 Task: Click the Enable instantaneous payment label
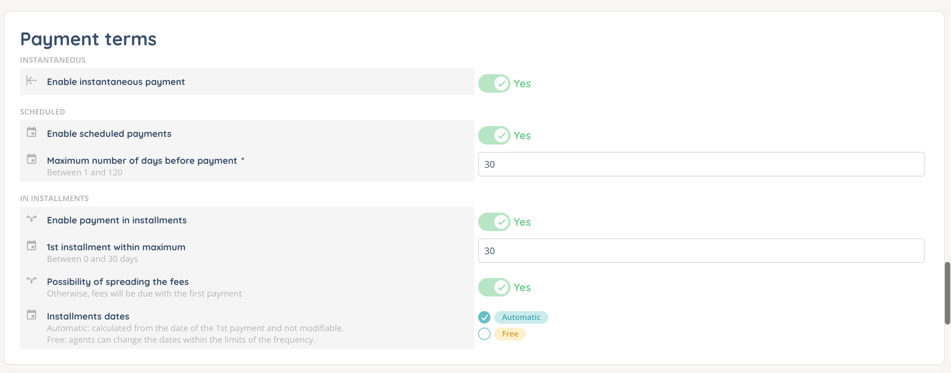(116, 82)
